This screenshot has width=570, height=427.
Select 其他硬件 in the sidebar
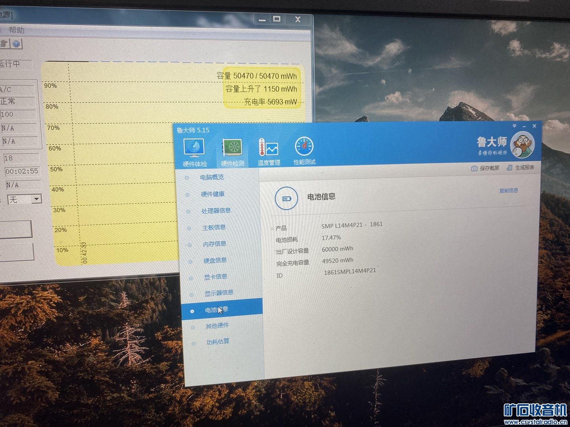(x=217, y=325)
